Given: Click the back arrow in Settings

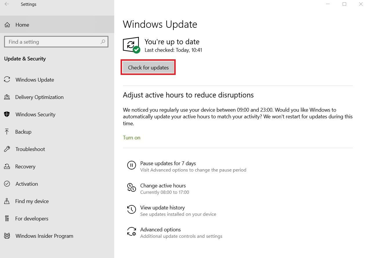Looking at the screenshot, I should click(x=7, y=4).
